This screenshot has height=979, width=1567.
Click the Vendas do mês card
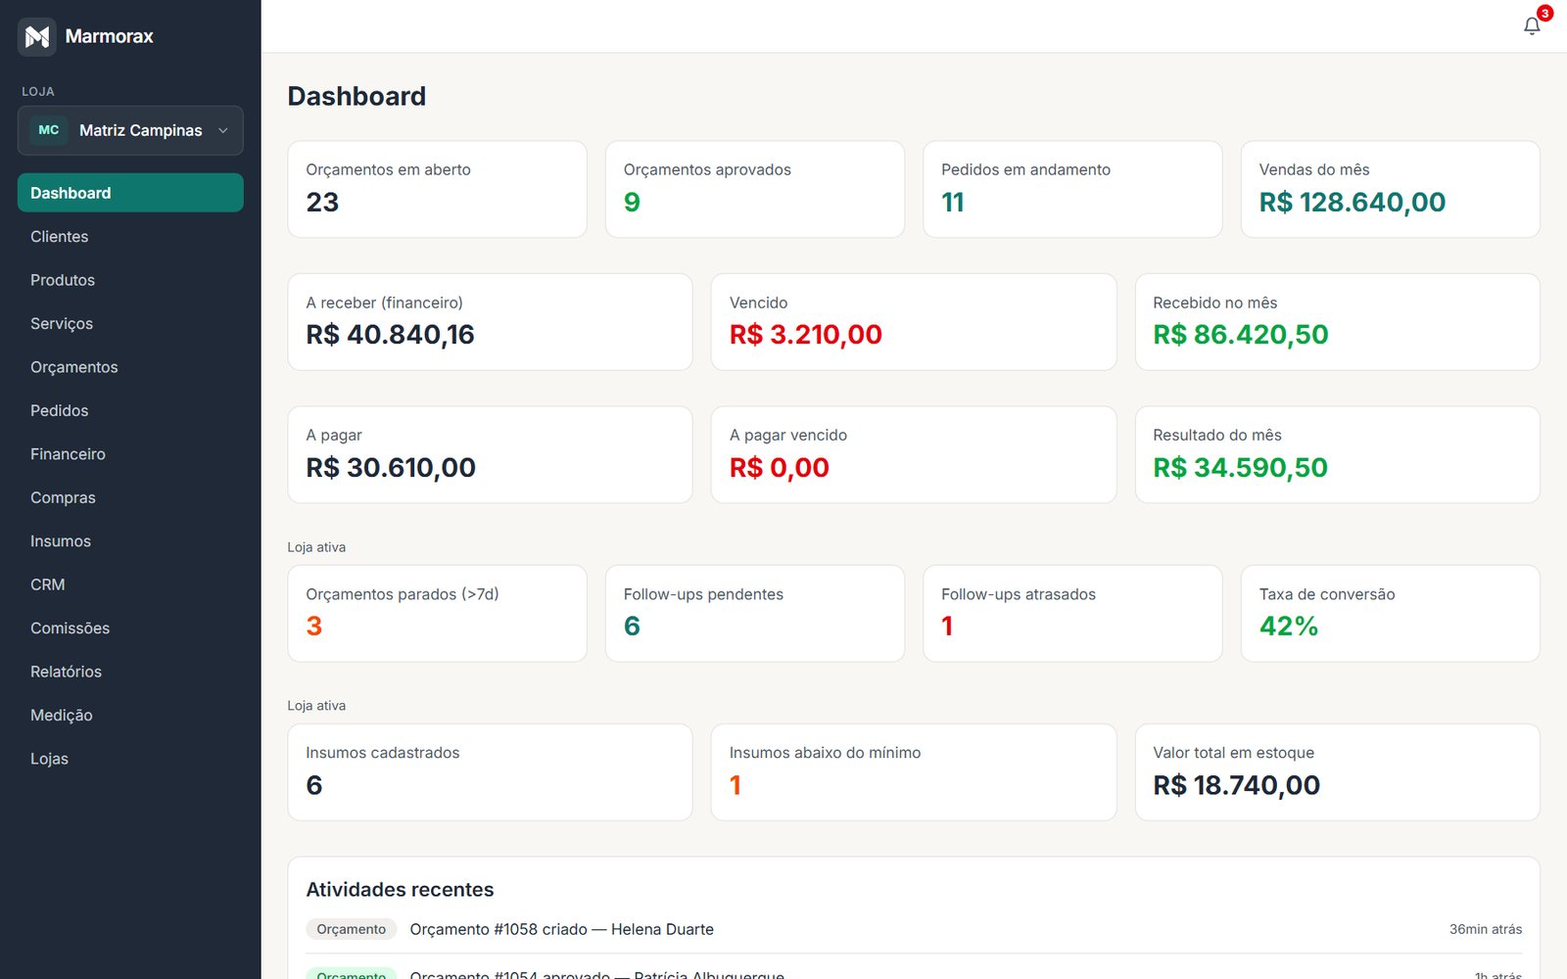tap(1391, 189)
